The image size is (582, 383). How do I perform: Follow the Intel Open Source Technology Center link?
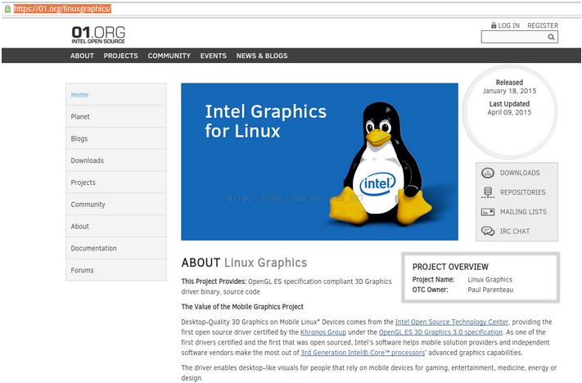pos(452,322)
